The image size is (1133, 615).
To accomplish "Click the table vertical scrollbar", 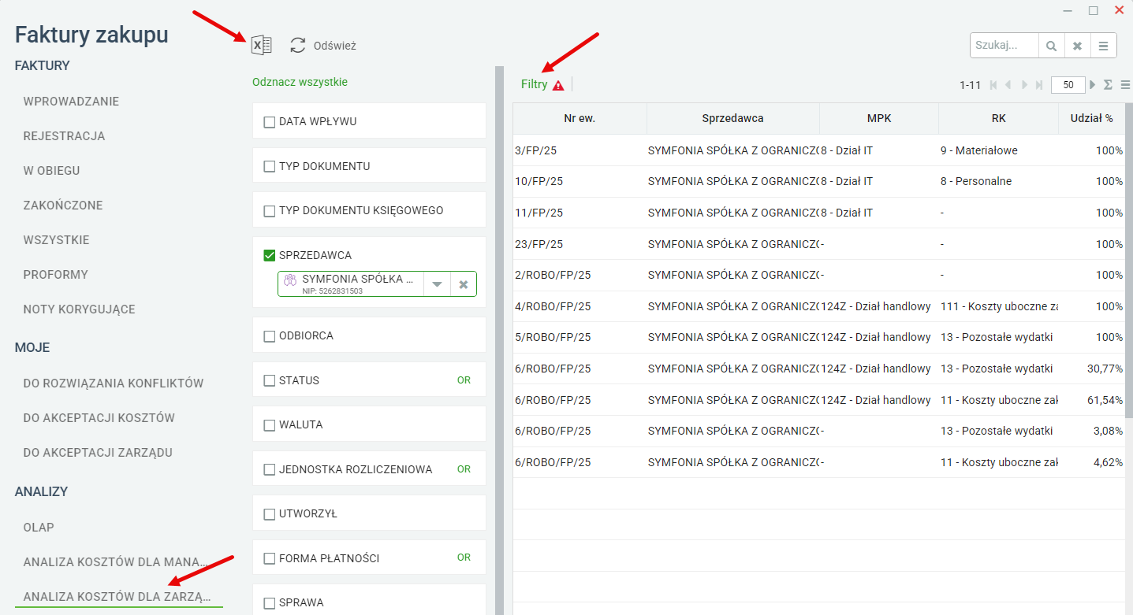I will pyautogui.click(x=1128, y=260).
